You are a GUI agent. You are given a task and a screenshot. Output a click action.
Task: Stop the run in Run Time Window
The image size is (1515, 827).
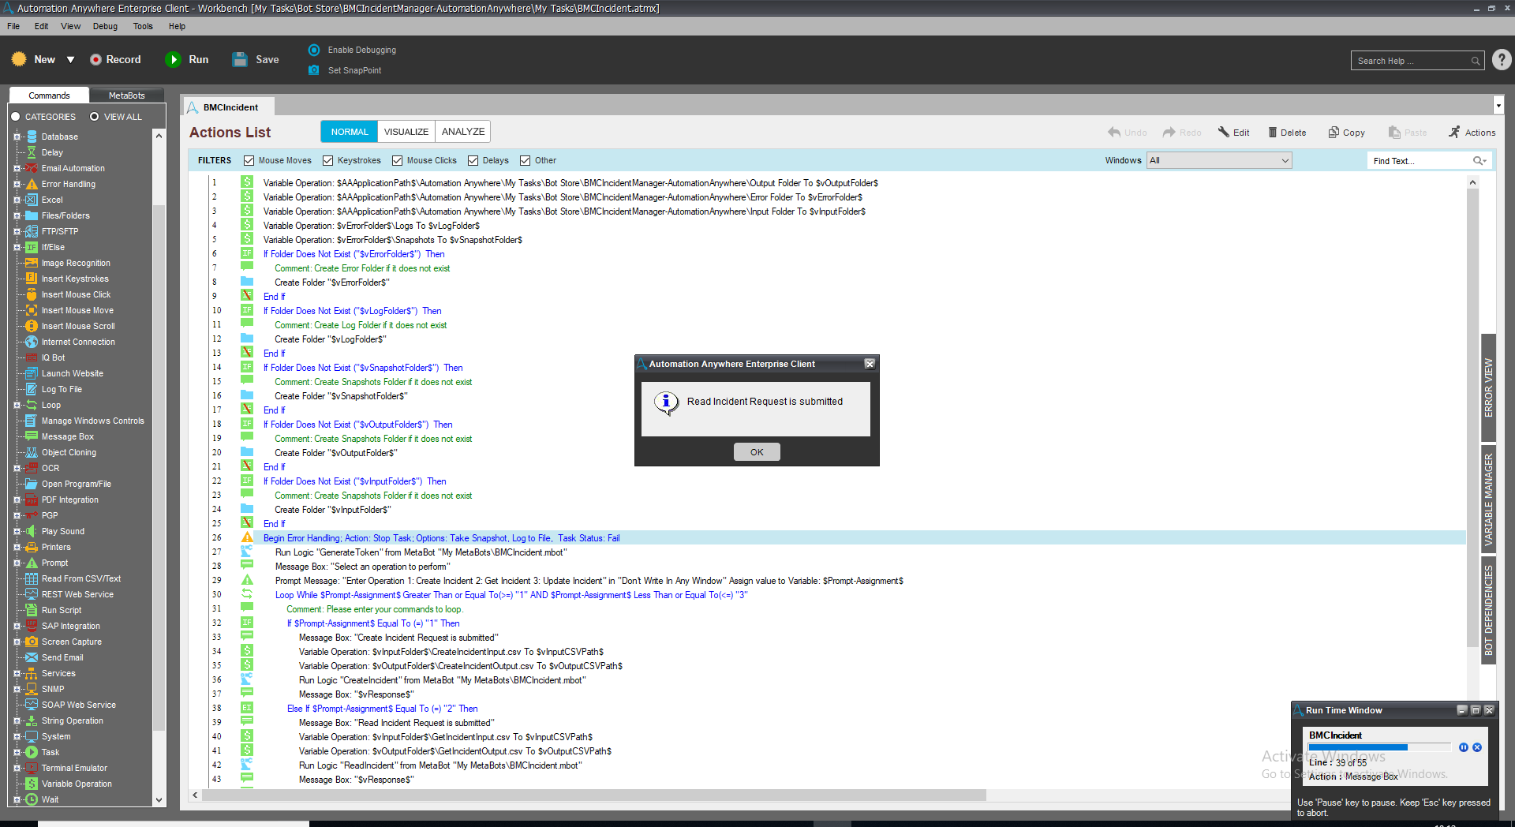point(1477,747)
